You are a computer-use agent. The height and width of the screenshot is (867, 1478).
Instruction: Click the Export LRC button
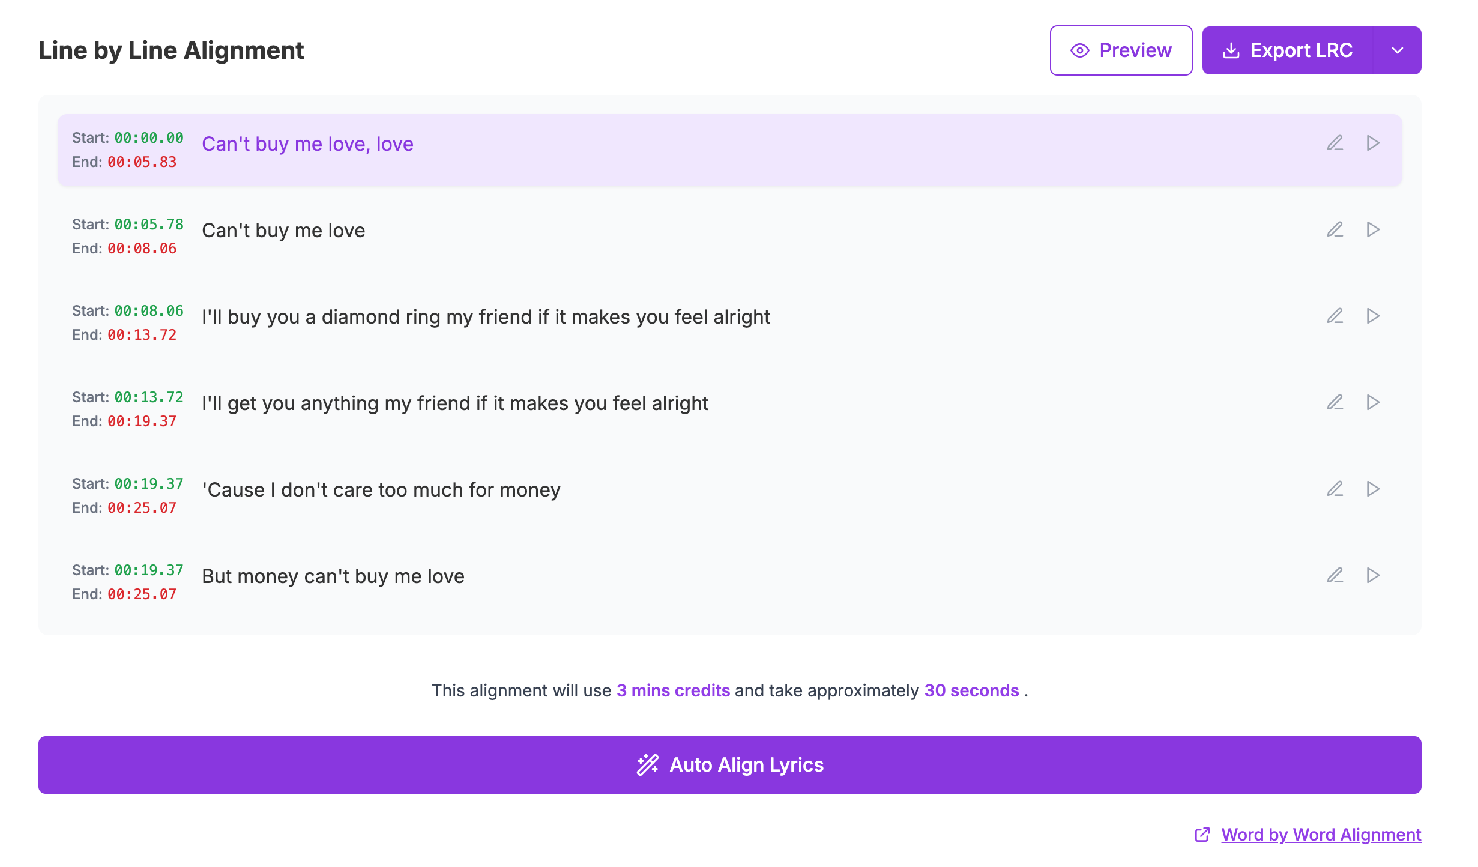point(1287,50)
